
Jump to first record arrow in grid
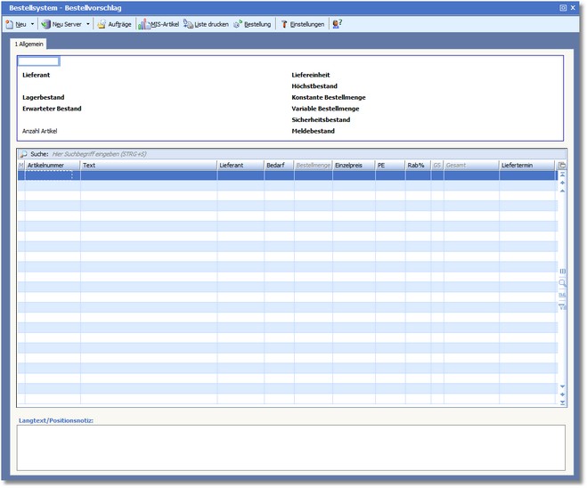[562, 175]
